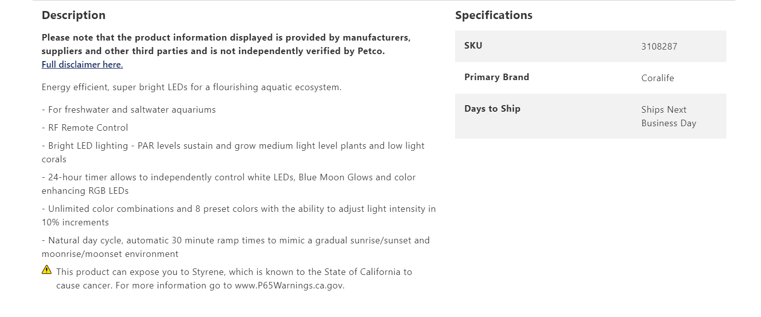Click the Styrene exposure warning text
This screenshot has height=317, width=761.
(x=234, y=279)
